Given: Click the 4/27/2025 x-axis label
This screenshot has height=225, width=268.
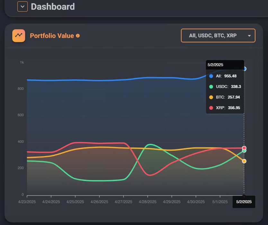Looking at the screenshot, I should pyautogui.click(x=123, y=202).
